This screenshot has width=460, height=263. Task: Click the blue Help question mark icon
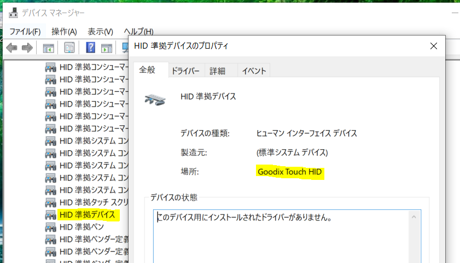tap(90, 48)
